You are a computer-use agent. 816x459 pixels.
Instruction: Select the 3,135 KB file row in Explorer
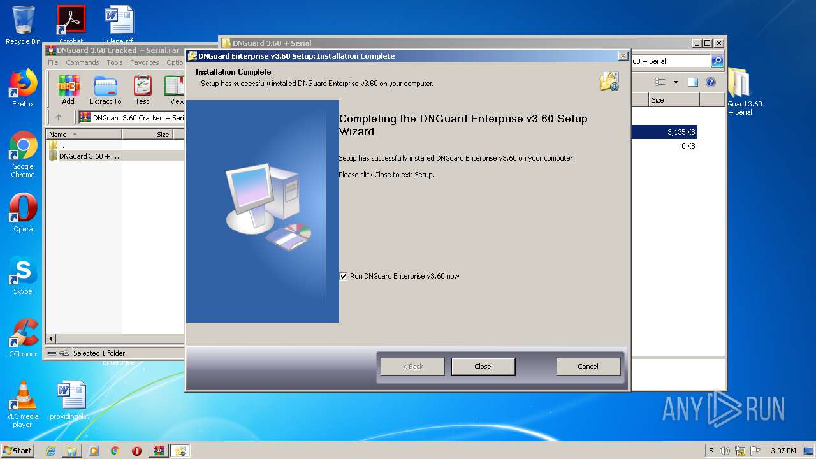[664, 132]
